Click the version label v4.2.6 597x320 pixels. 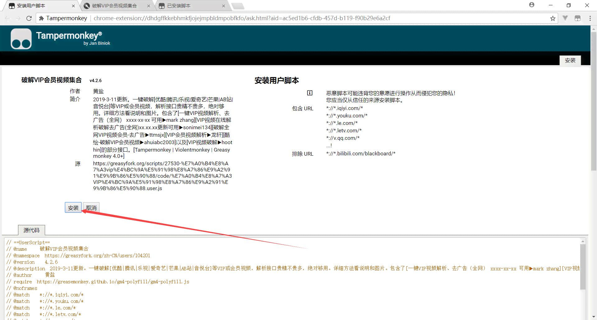point(95,80)
